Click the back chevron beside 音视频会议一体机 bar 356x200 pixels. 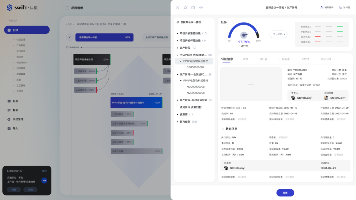click(x=70, y=37)
